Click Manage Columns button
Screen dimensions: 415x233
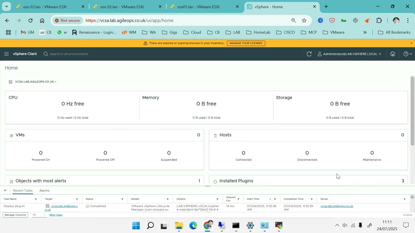[15, 215]
